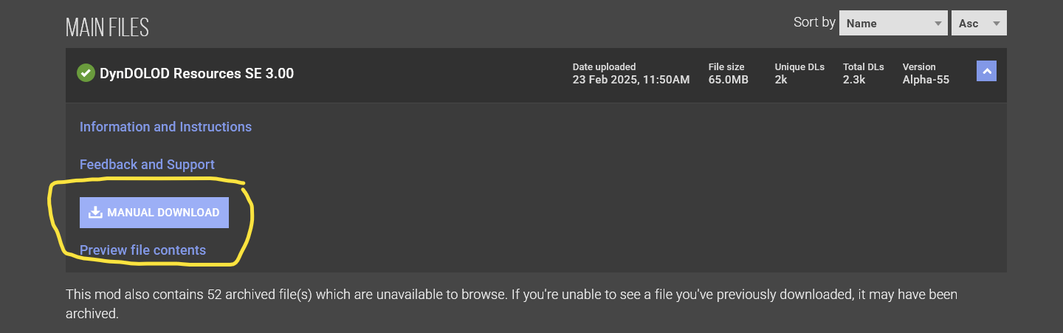Click the Date uploaded 23 Feb 2025 value
1063x333 pixels.
[630, 80]
